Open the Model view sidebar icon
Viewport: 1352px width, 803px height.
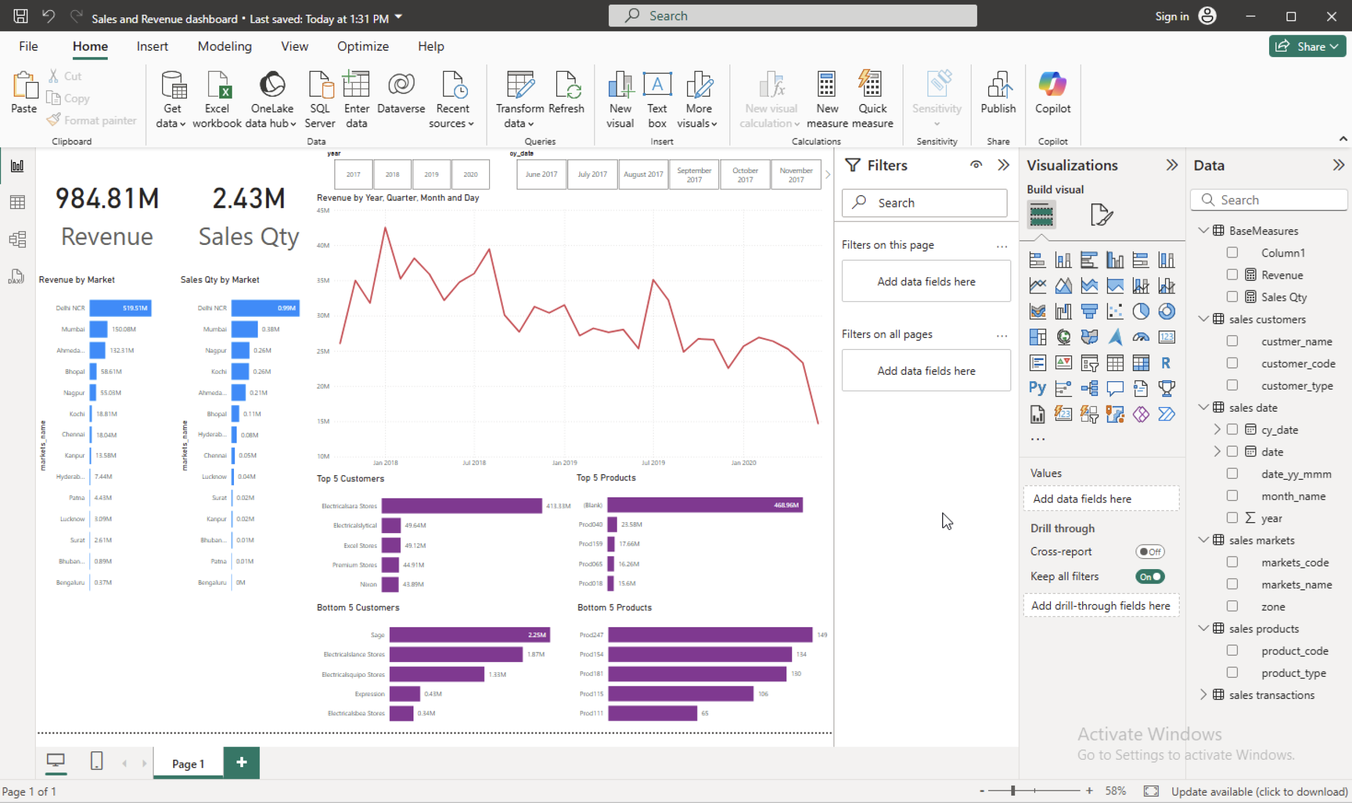(x=17, y=239)
